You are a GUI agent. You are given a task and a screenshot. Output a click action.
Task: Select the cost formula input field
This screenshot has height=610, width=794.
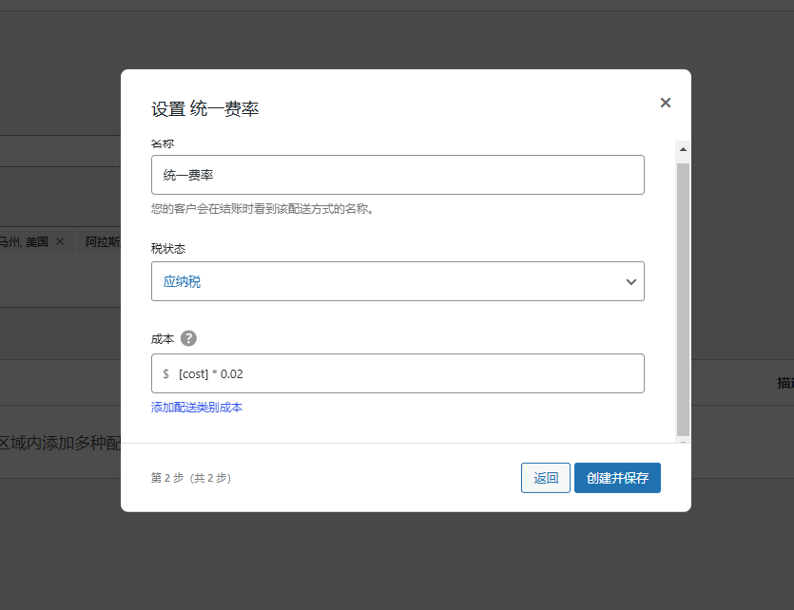coord(397,372)
